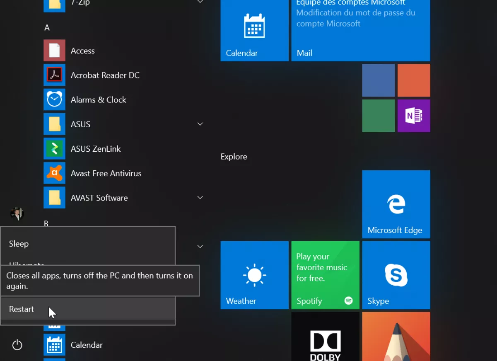Screen dimensions: 497x361
Task: Click the letter A group header
Action: [x=47, y=27]
